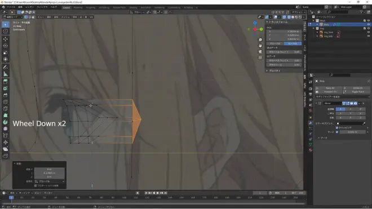Open the Options dropdown in viewport header
372x209 pixels.
pos(298,12)
